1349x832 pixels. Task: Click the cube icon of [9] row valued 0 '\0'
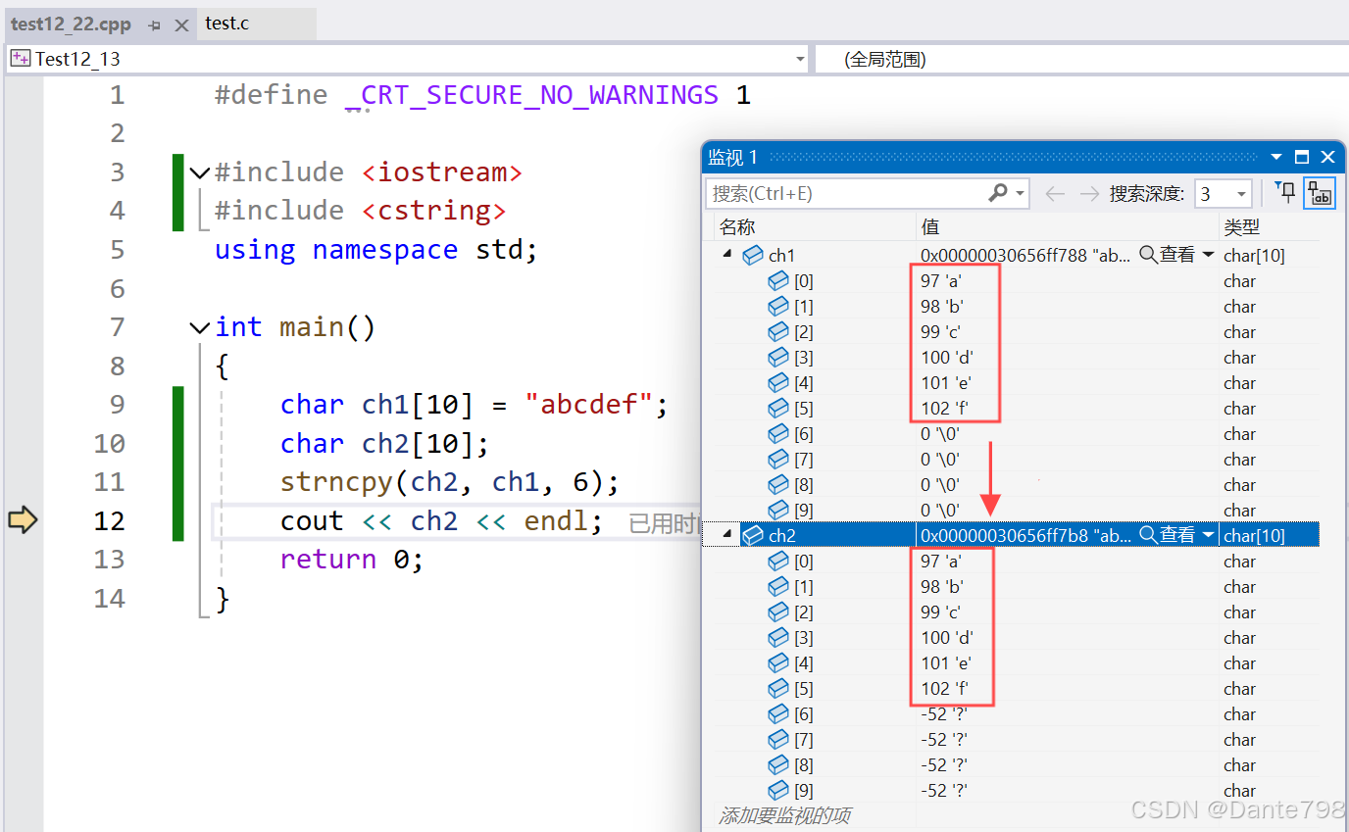click(778, 511)
